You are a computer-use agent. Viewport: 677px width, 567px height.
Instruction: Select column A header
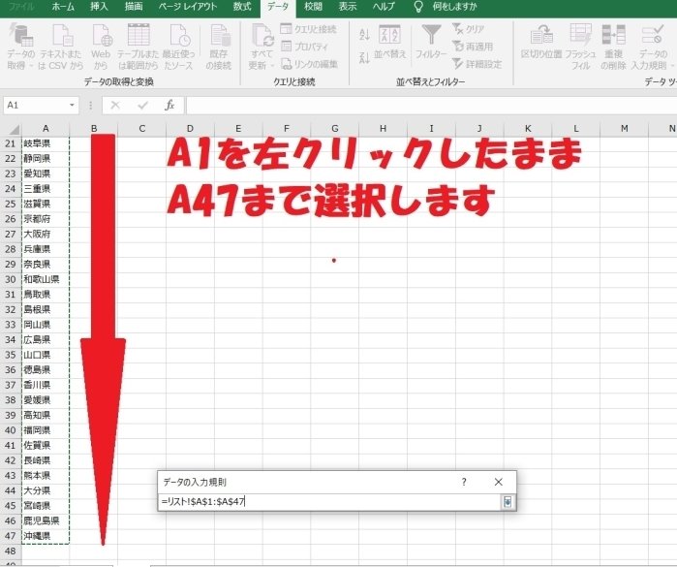pos(46,128)
